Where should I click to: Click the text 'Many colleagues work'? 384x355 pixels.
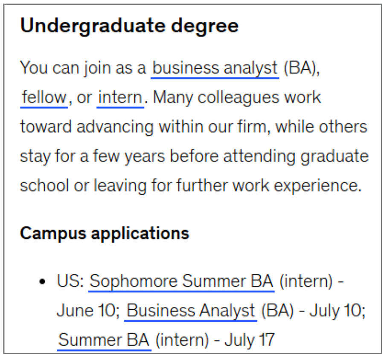236,97
